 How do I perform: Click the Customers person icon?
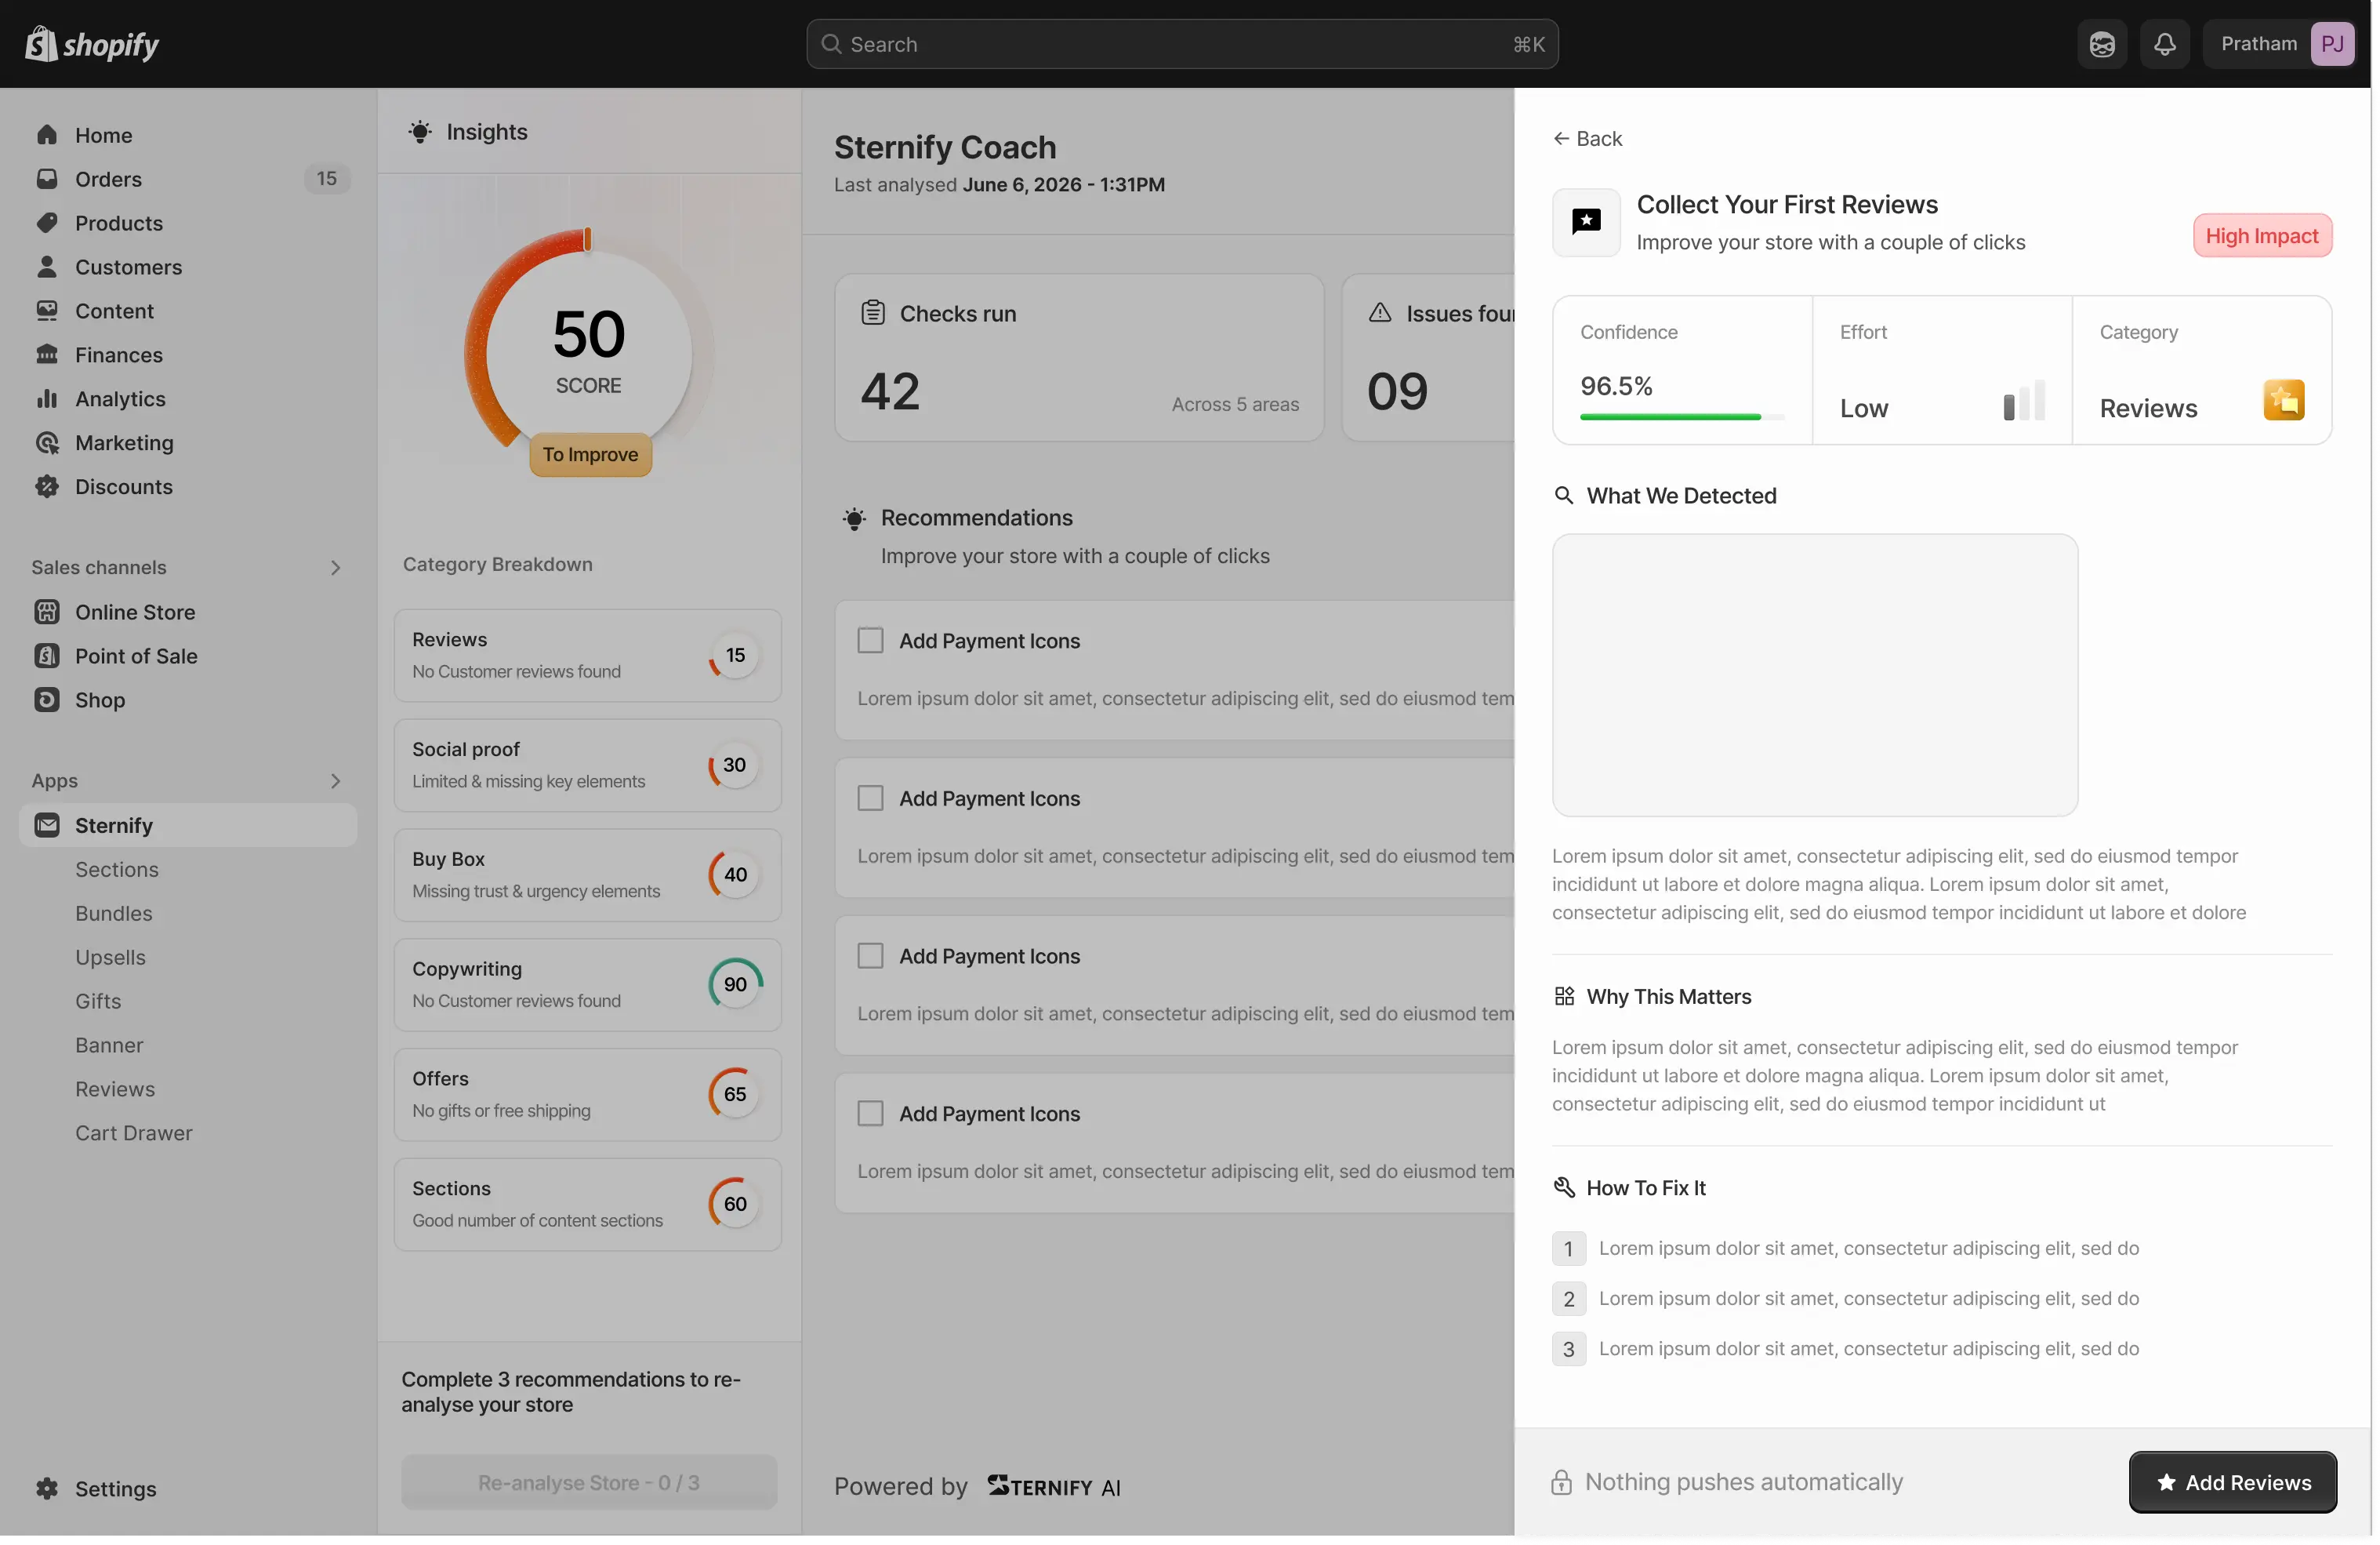[47, 267]
